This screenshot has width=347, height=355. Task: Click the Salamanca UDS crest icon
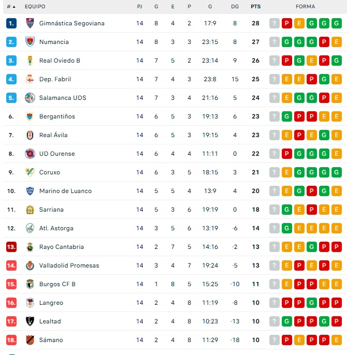(30, 98)
